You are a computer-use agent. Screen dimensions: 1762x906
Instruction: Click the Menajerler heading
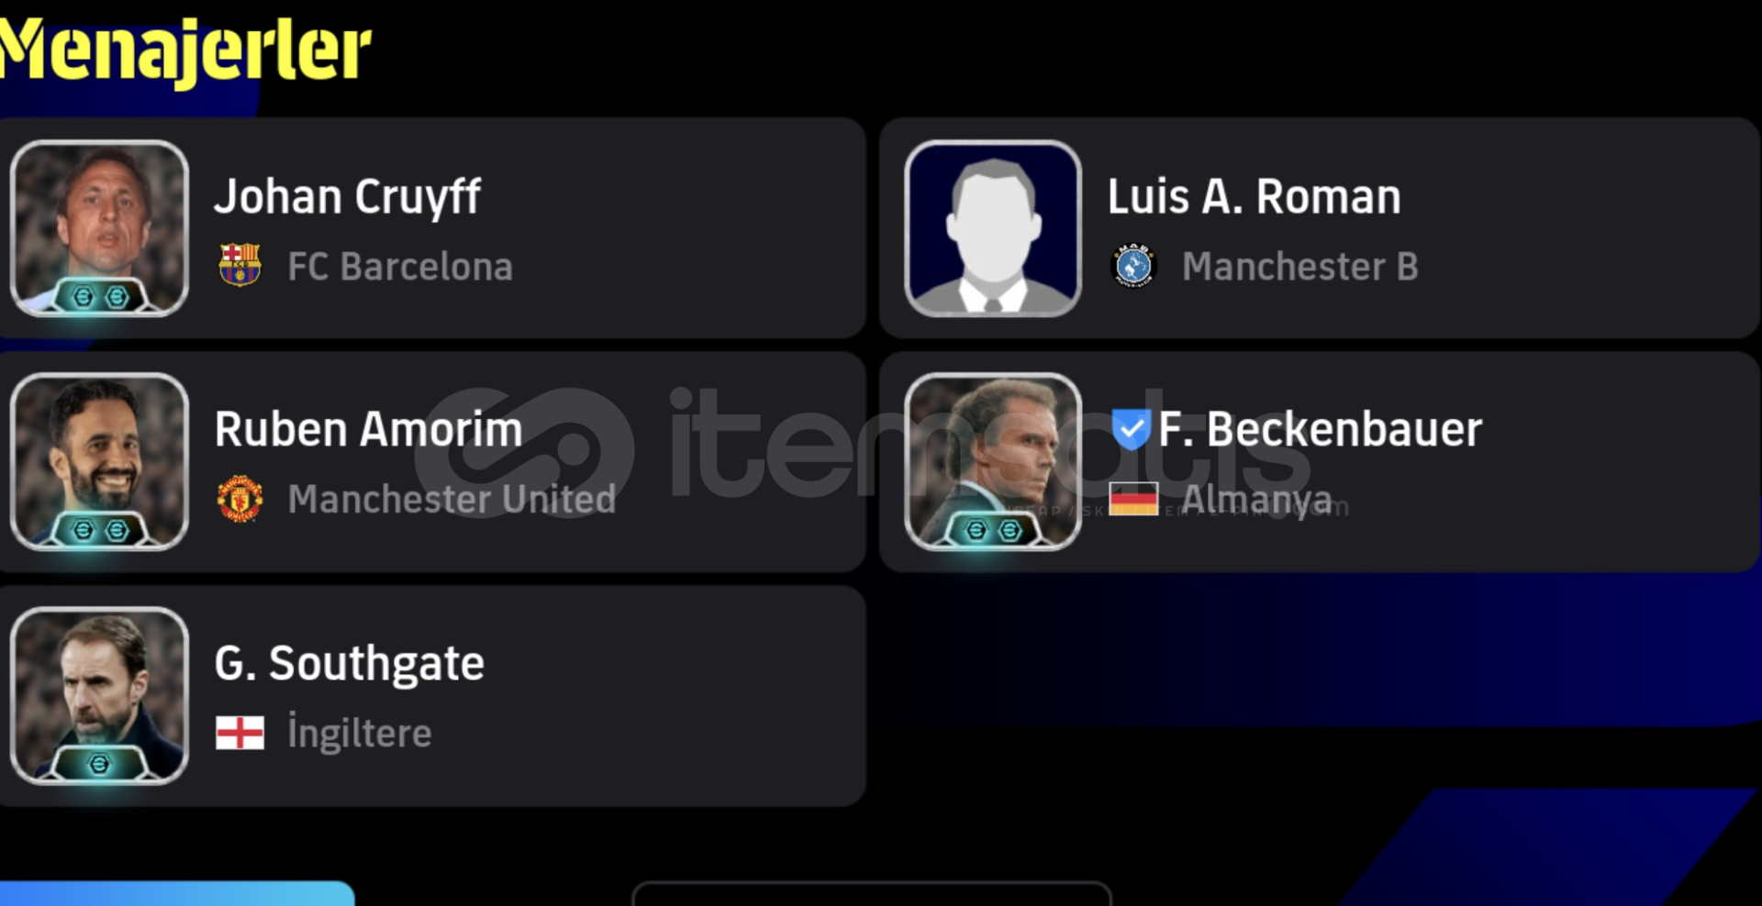(x=185, y=50)
